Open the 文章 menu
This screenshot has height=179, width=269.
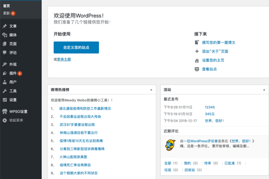(x=13, y=26)
